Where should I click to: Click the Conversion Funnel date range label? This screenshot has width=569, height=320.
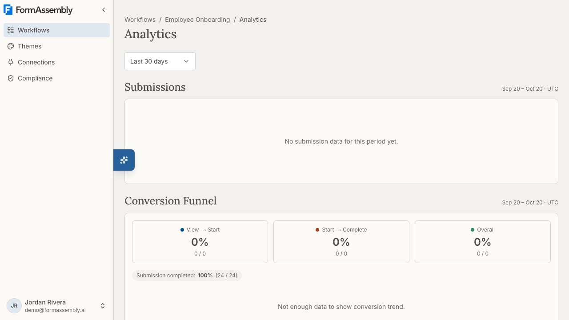(x=530, y=203)
